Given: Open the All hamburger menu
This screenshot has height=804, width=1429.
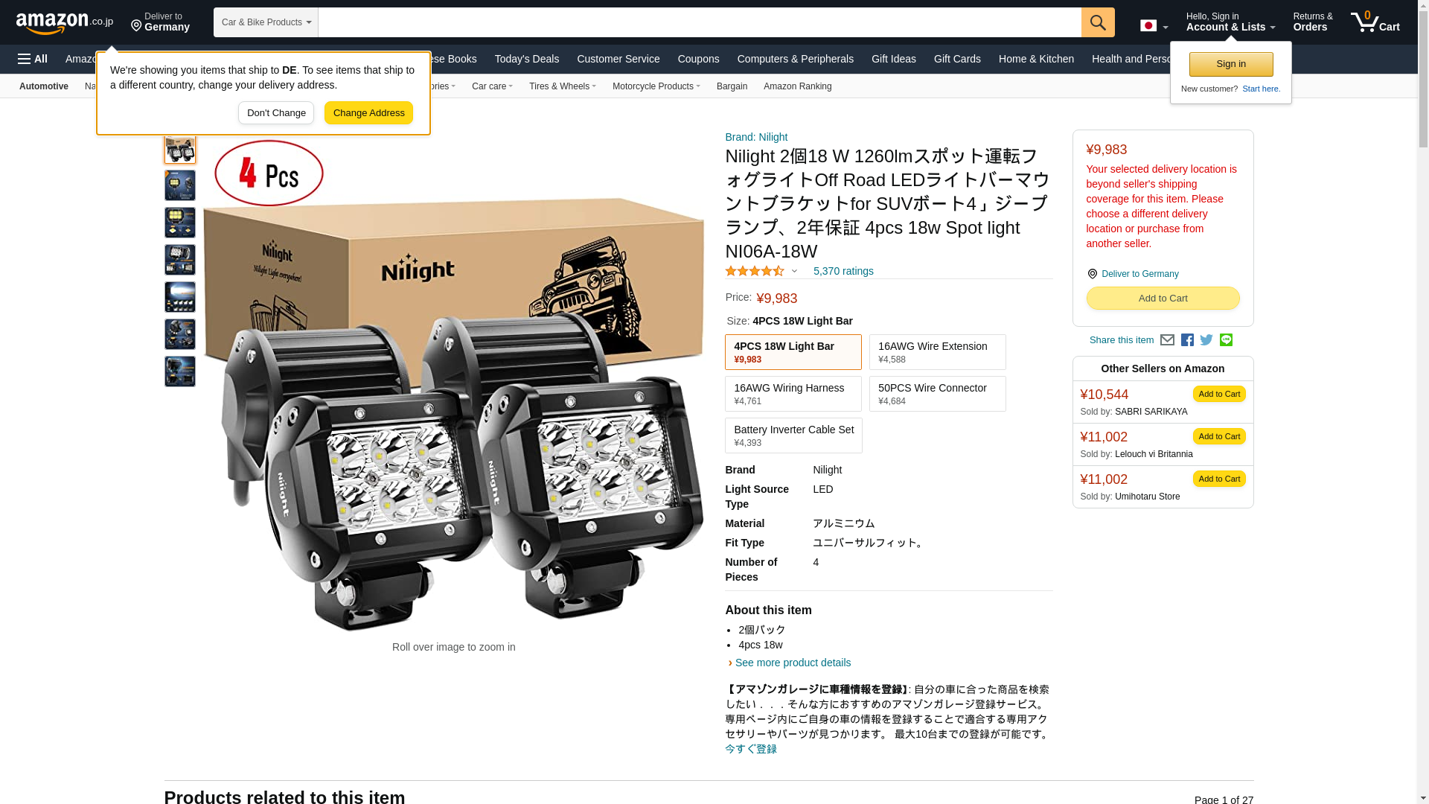Looking at the screenshot, I should point(33,59).
